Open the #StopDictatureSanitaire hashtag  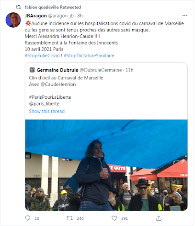pyautogui.click(x=89, y=55)
